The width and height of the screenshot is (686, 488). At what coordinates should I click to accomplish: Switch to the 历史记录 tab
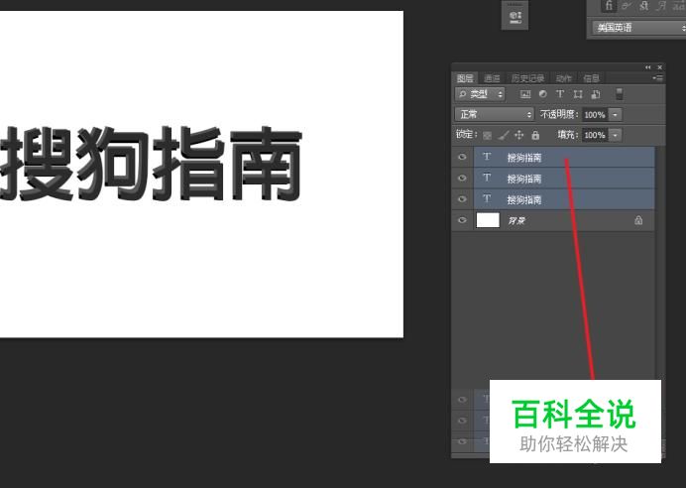[x=528, y=78]
